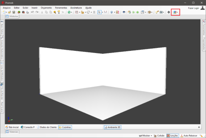
Task: Click the camera render icon
Action: [x=161, y=12]
